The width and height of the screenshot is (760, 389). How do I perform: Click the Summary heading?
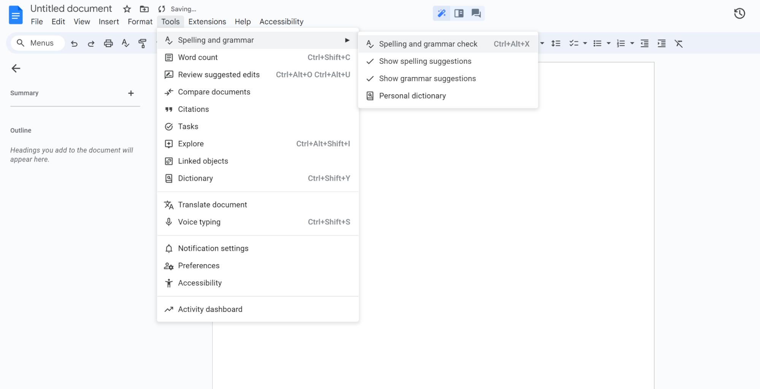tap(24, 93)
